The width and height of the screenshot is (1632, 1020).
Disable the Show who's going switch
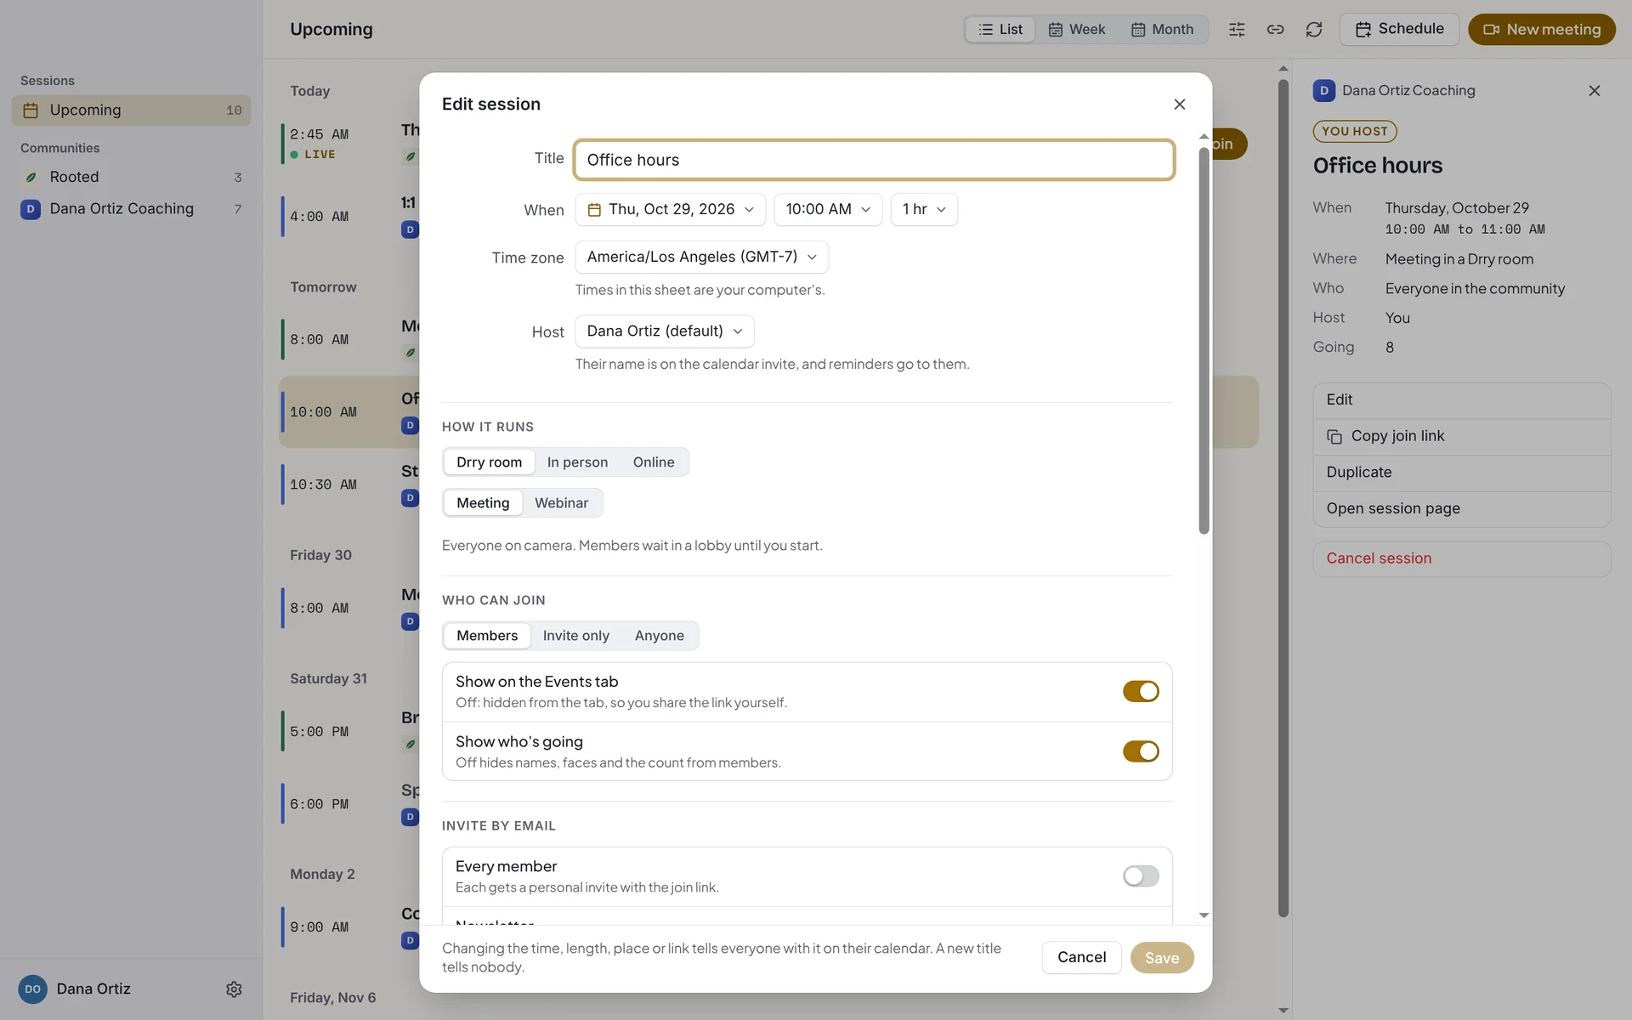(1141, 751)
